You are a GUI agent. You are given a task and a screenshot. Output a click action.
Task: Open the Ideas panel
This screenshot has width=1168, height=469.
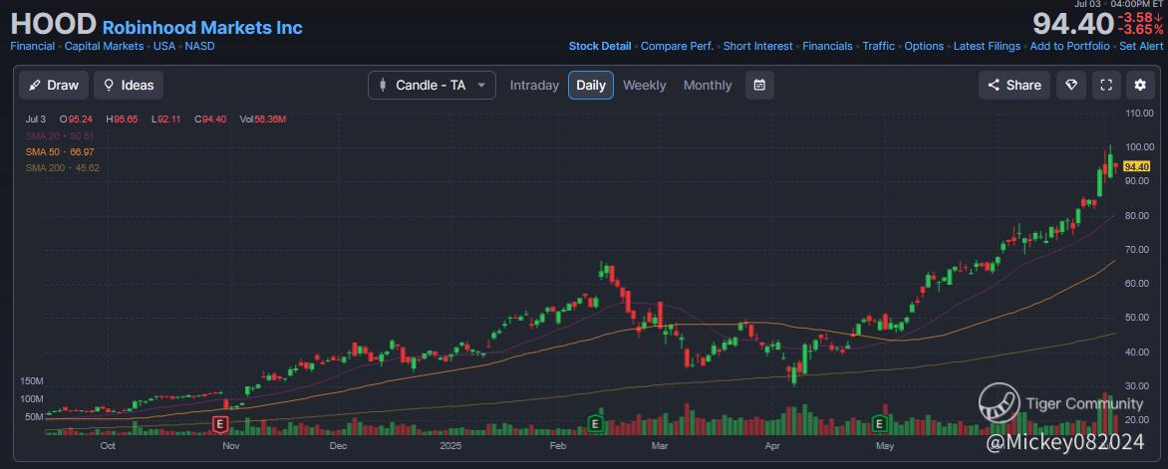point(129,85)
